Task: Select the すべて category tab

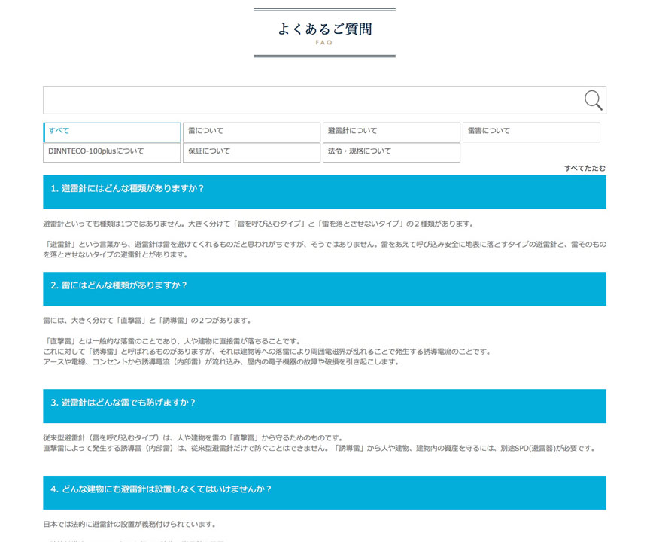Action: [x=112, y=132]
